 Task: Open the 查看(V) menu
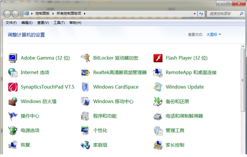(x=43, y=23)
